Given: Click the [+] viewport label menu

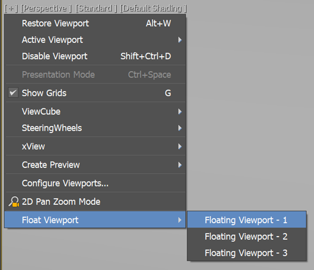Looking at the screenshot, I should point(11,8).
